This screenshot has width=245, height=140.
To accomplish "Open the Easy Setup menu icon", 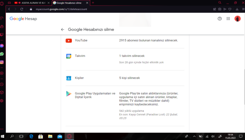I will [x=243, y=9].
